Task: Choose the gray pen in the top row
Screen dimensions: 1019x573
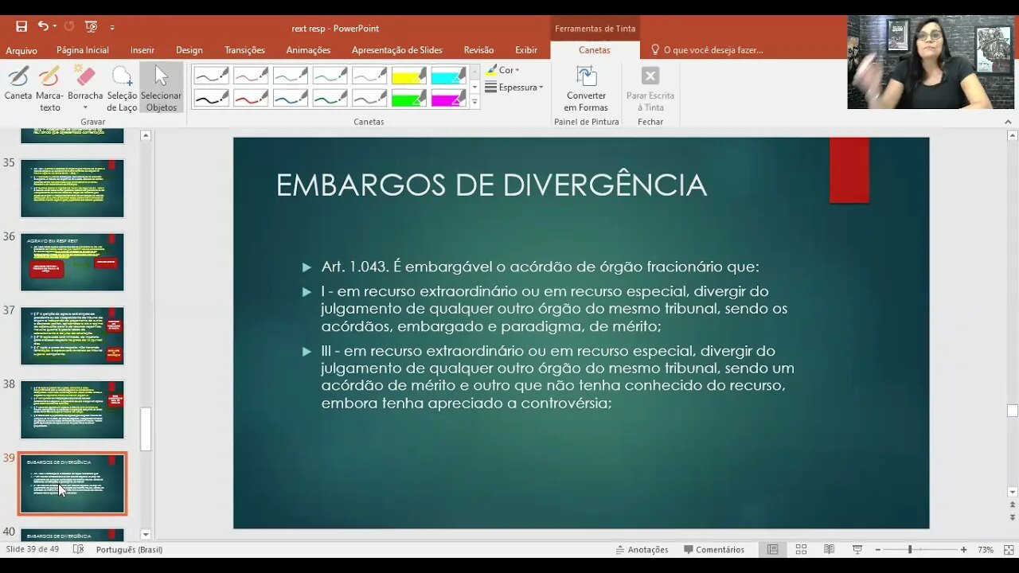Action: [x=369, y=76]
